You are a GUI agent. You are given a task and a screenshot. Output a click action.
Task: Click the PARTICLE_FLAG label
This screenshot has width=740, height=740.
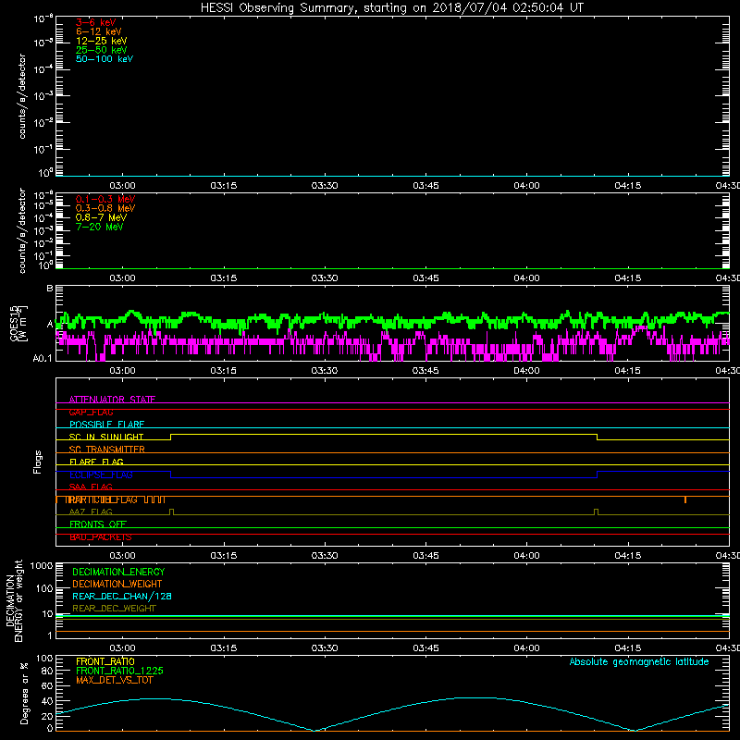point(102,499)
